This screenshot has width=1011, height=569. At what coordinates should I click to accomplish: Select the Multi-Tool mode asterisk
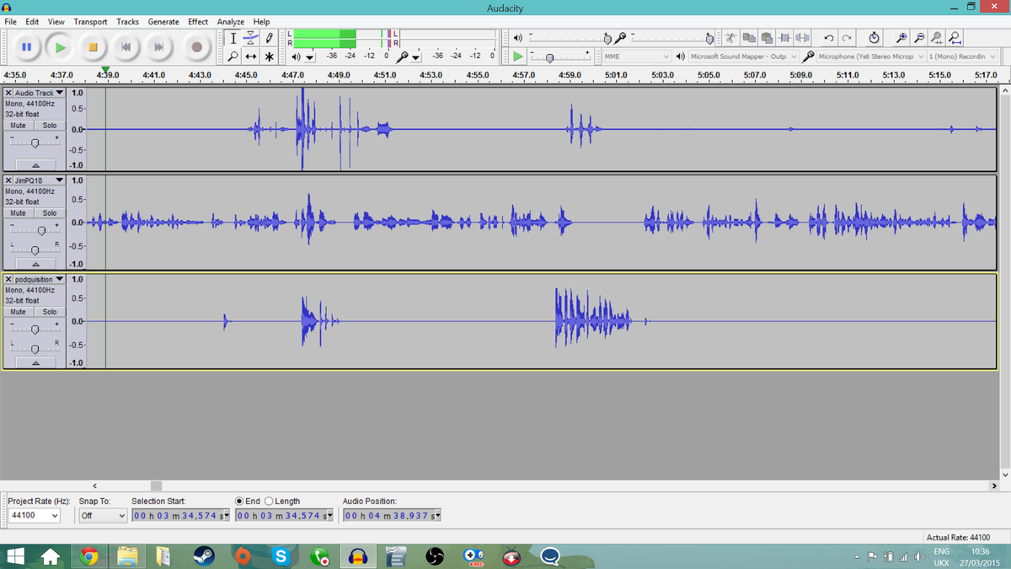(x=269, y=56)
